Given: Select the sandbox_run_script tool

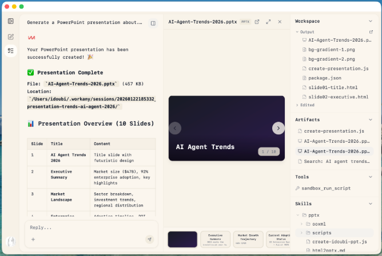Looking at the screenshot, I should pyautogui.click(x=323, y=188).
